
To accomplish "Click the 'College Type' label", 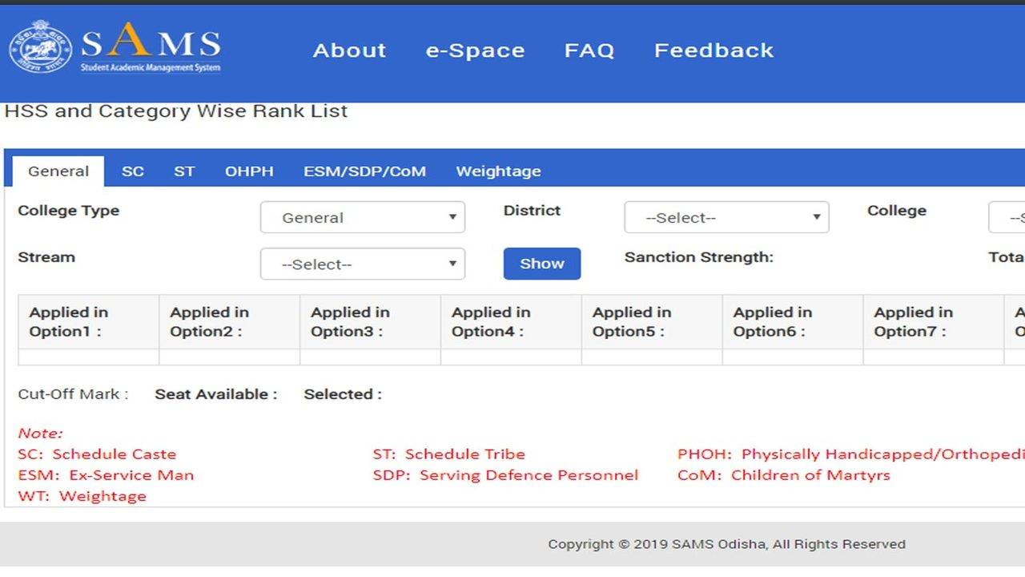I will pyautogui.click(x=69, y=211).
